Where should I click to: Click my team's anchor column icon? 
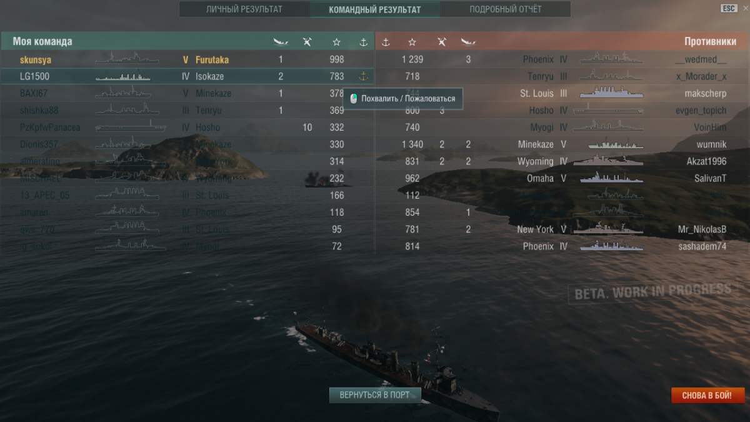tap(363, 42)
